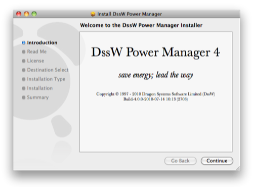Click the Build-4.0.0 version line
The height and width of the screenshot is (191, 253).
click(x=155, y=99)
